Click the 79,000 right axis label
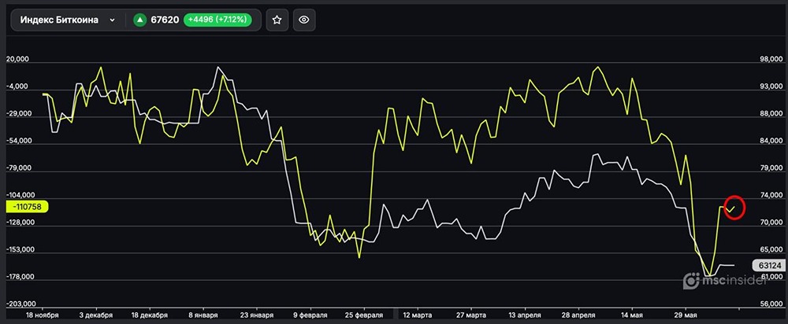The image size is (788, 324). [772, 168]
